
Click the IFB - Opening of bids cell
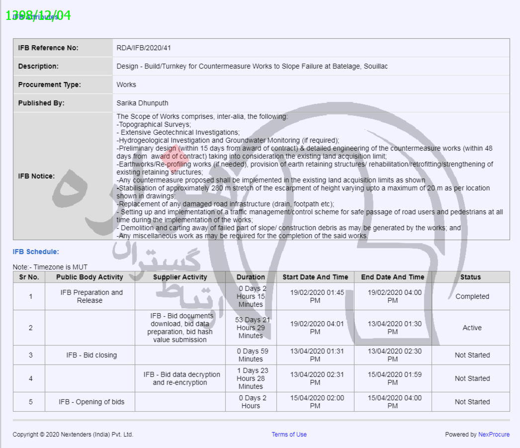coord(91,402)
